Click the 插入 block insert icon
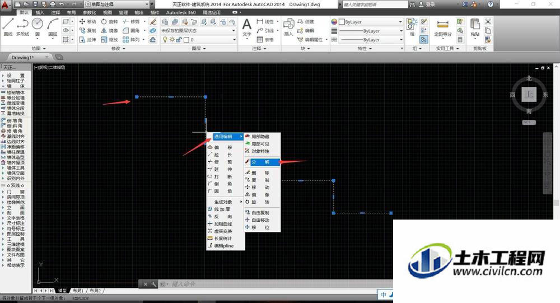Viewport: 560px width, 303px height. pos(288,27)
